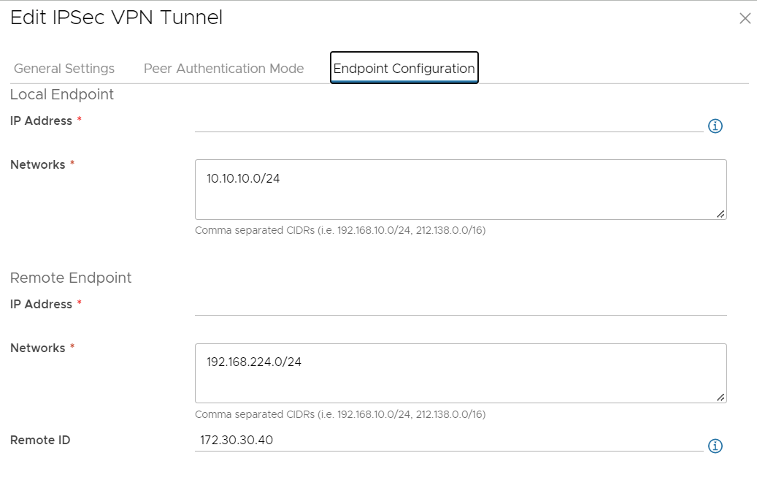This screenshot has width=757, height=480.
Task: Click the Networks label under Remote Endpoint
Action: [x=38, y=348]
